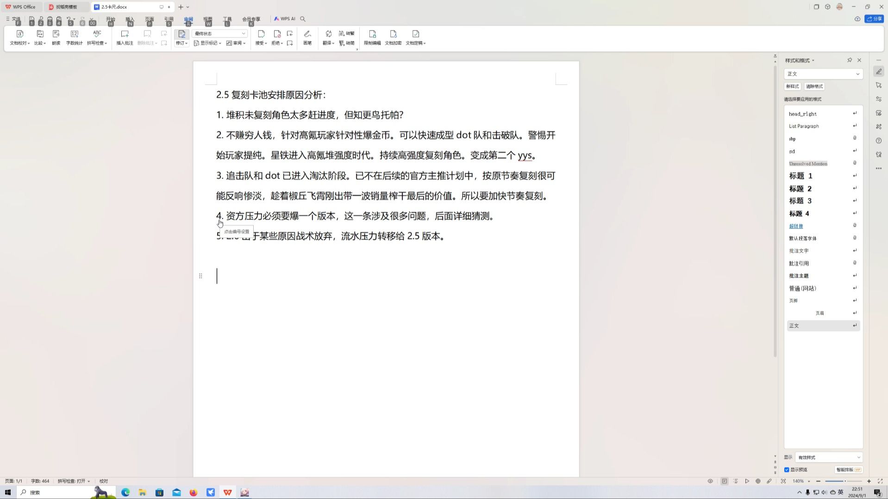Viewport: 888px width, 499px height.
Task: Switch to page layout view icon
Action: coord(725,481)
